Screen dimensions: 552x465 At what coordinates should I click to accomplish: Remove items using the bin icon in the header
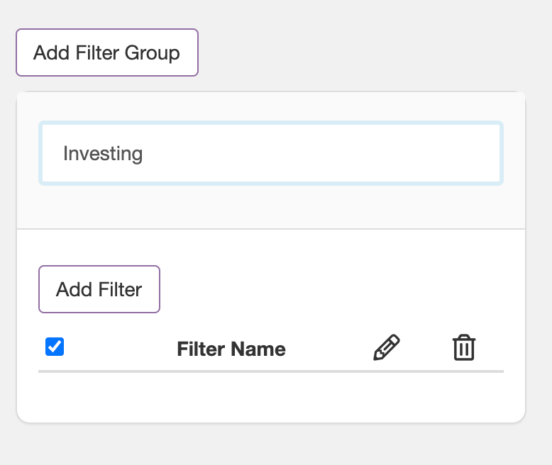(464, 347)
